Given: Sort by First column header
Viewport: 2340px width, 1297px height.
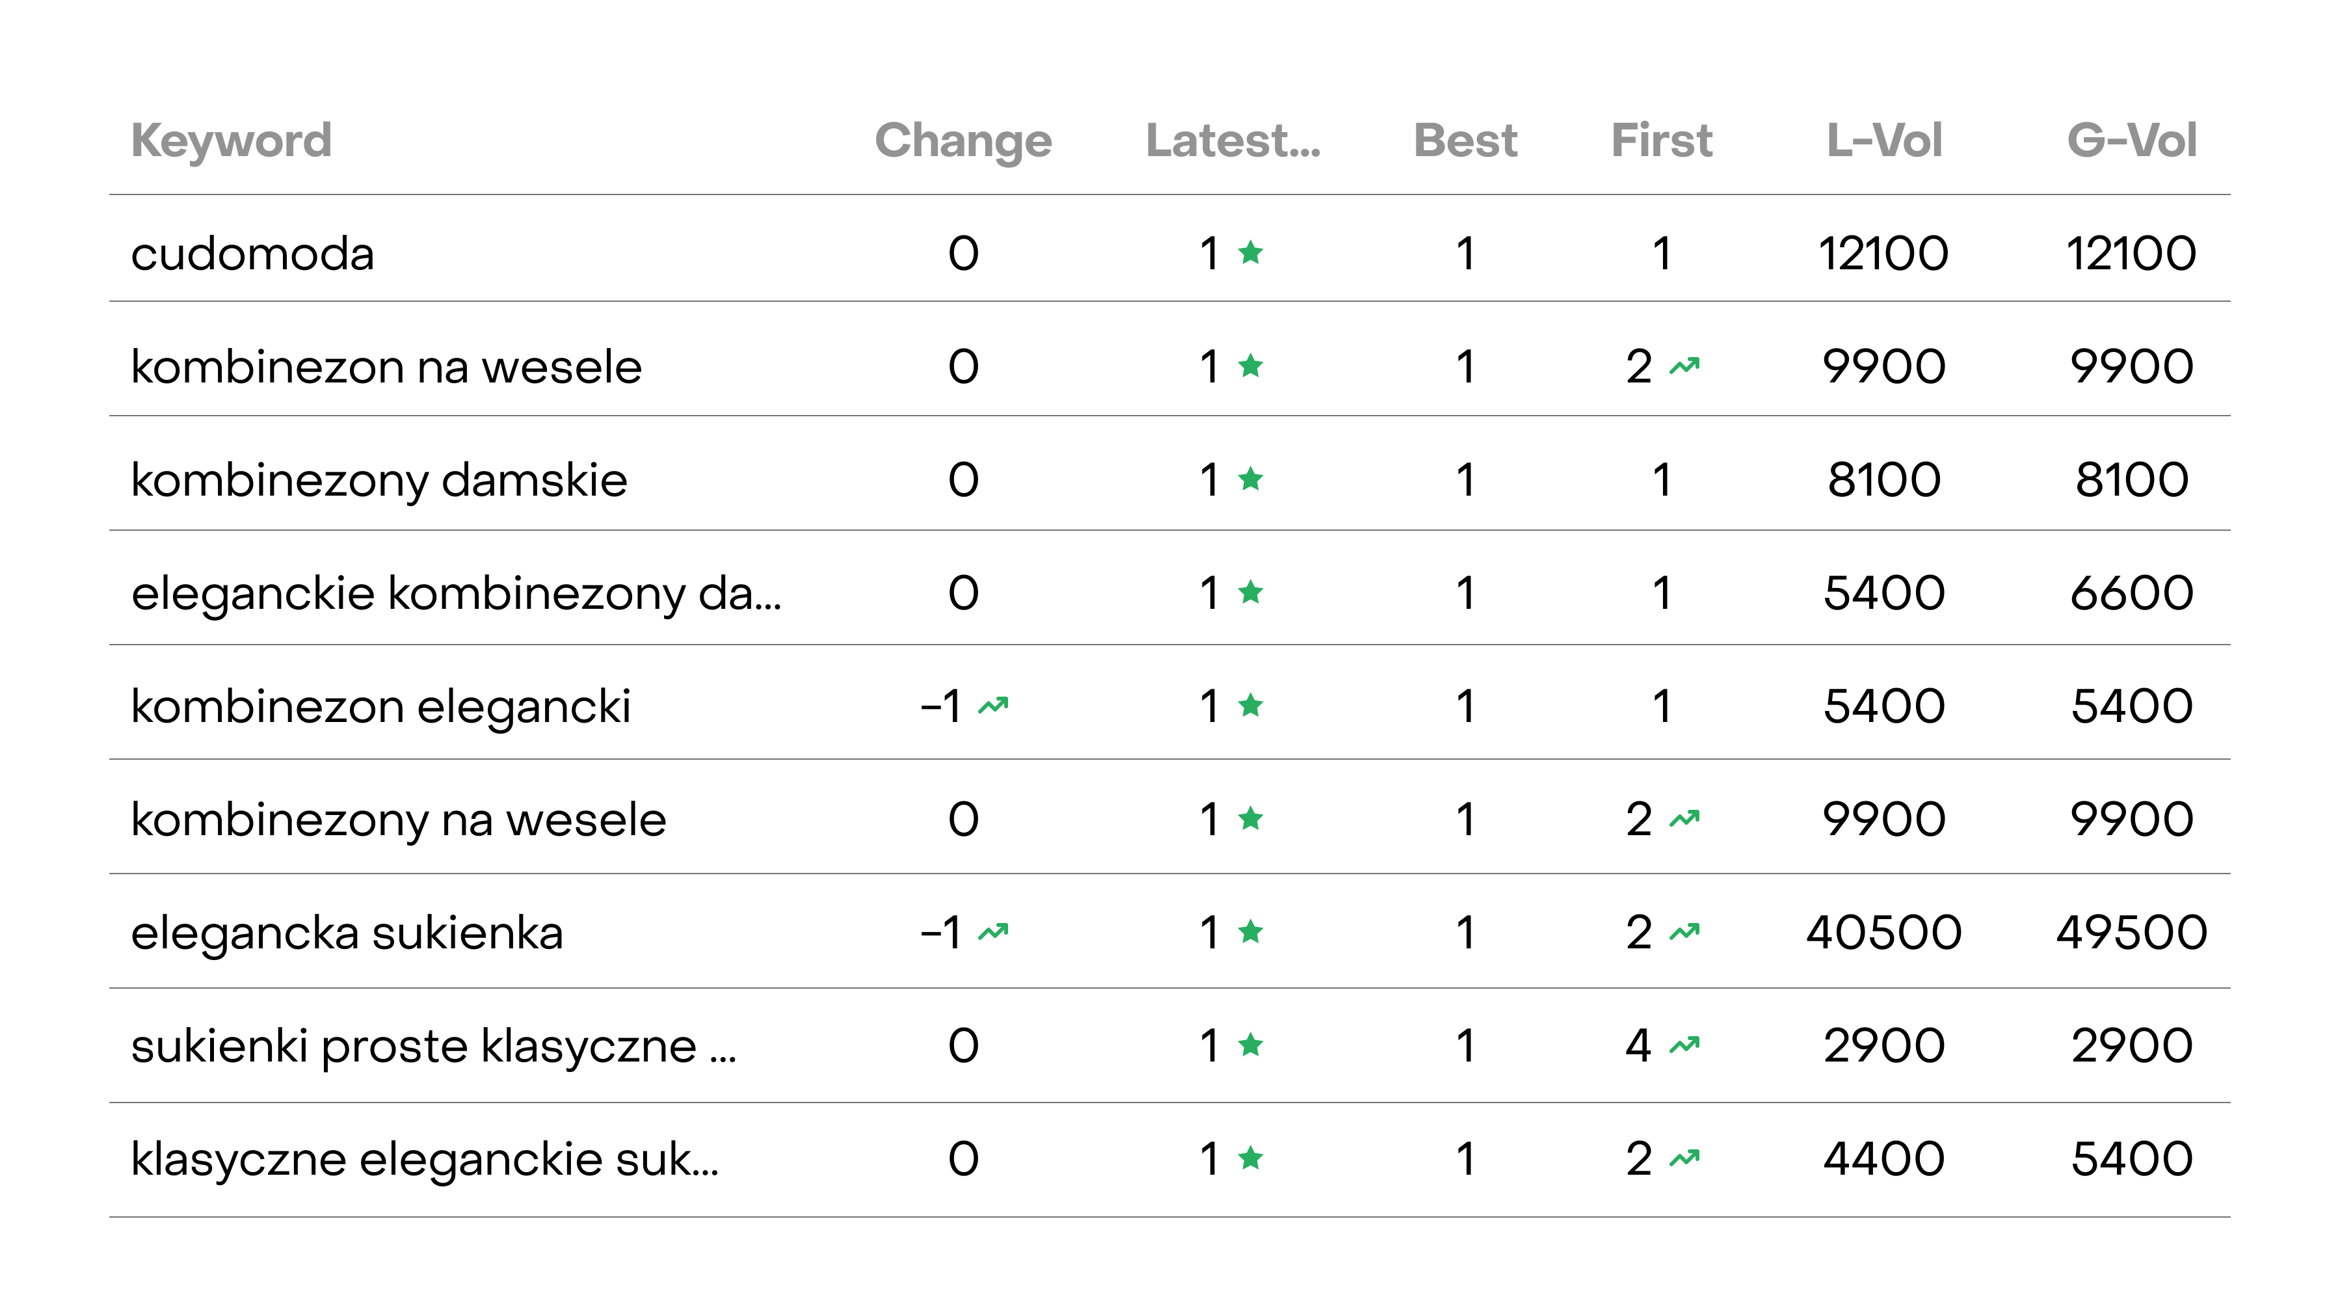Looking at the screenshot, I should (x=1662, y=140).
